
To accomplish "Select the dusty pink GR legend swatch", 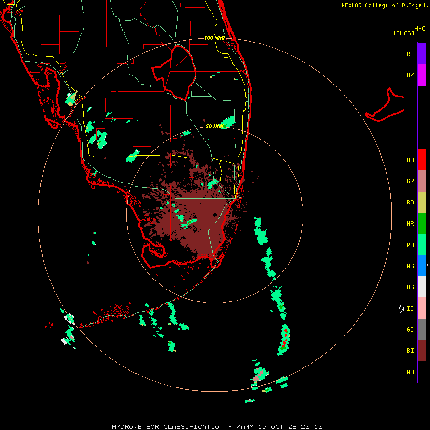I will pos(422,181).
